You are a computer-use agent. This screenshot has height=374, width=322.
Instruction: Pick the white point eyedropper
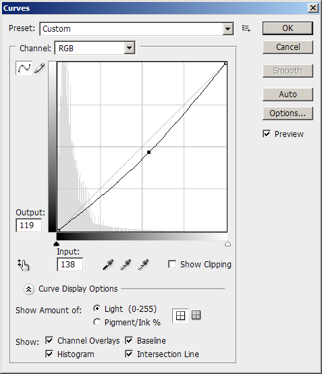point(143,265)
